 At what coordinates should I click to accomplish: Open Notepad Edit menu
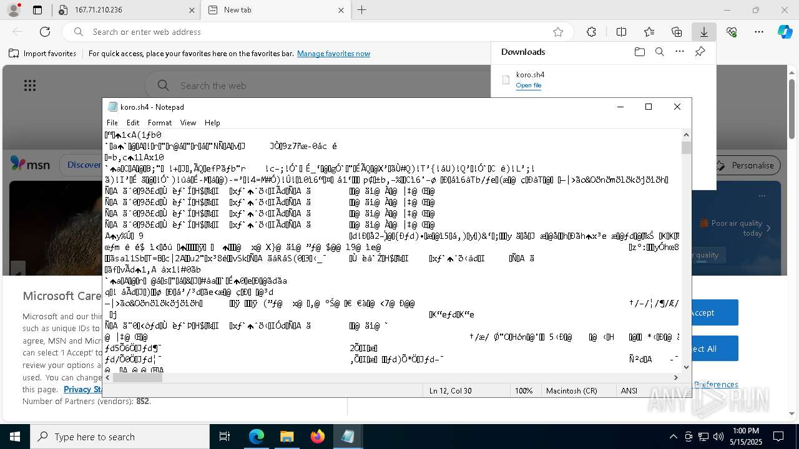tap(133, 123)
